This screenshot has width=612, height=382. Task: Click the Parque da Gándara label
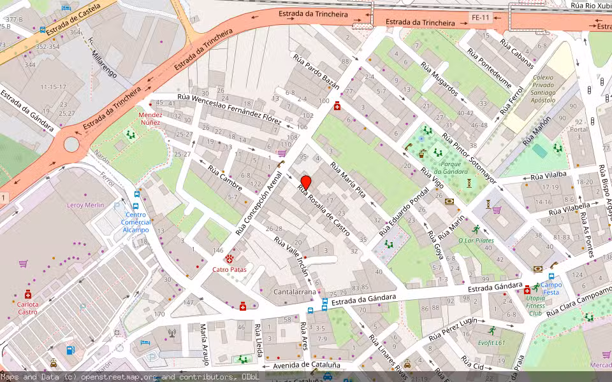coord(451,167)
